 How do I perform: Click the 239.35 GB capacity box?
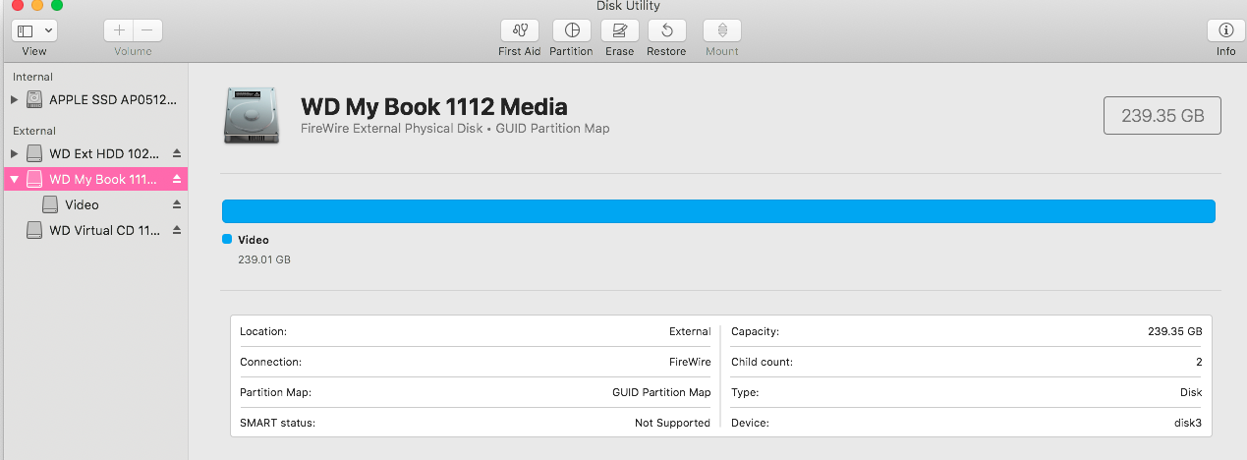1162,115
